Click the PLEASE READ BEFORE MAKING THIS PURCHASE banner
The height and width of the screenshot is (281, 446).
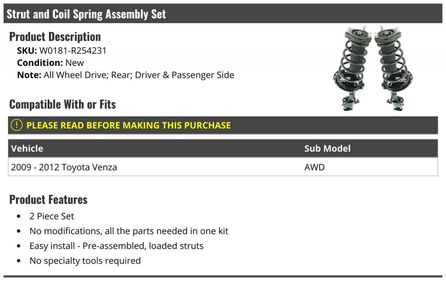(x=223, y=125)
